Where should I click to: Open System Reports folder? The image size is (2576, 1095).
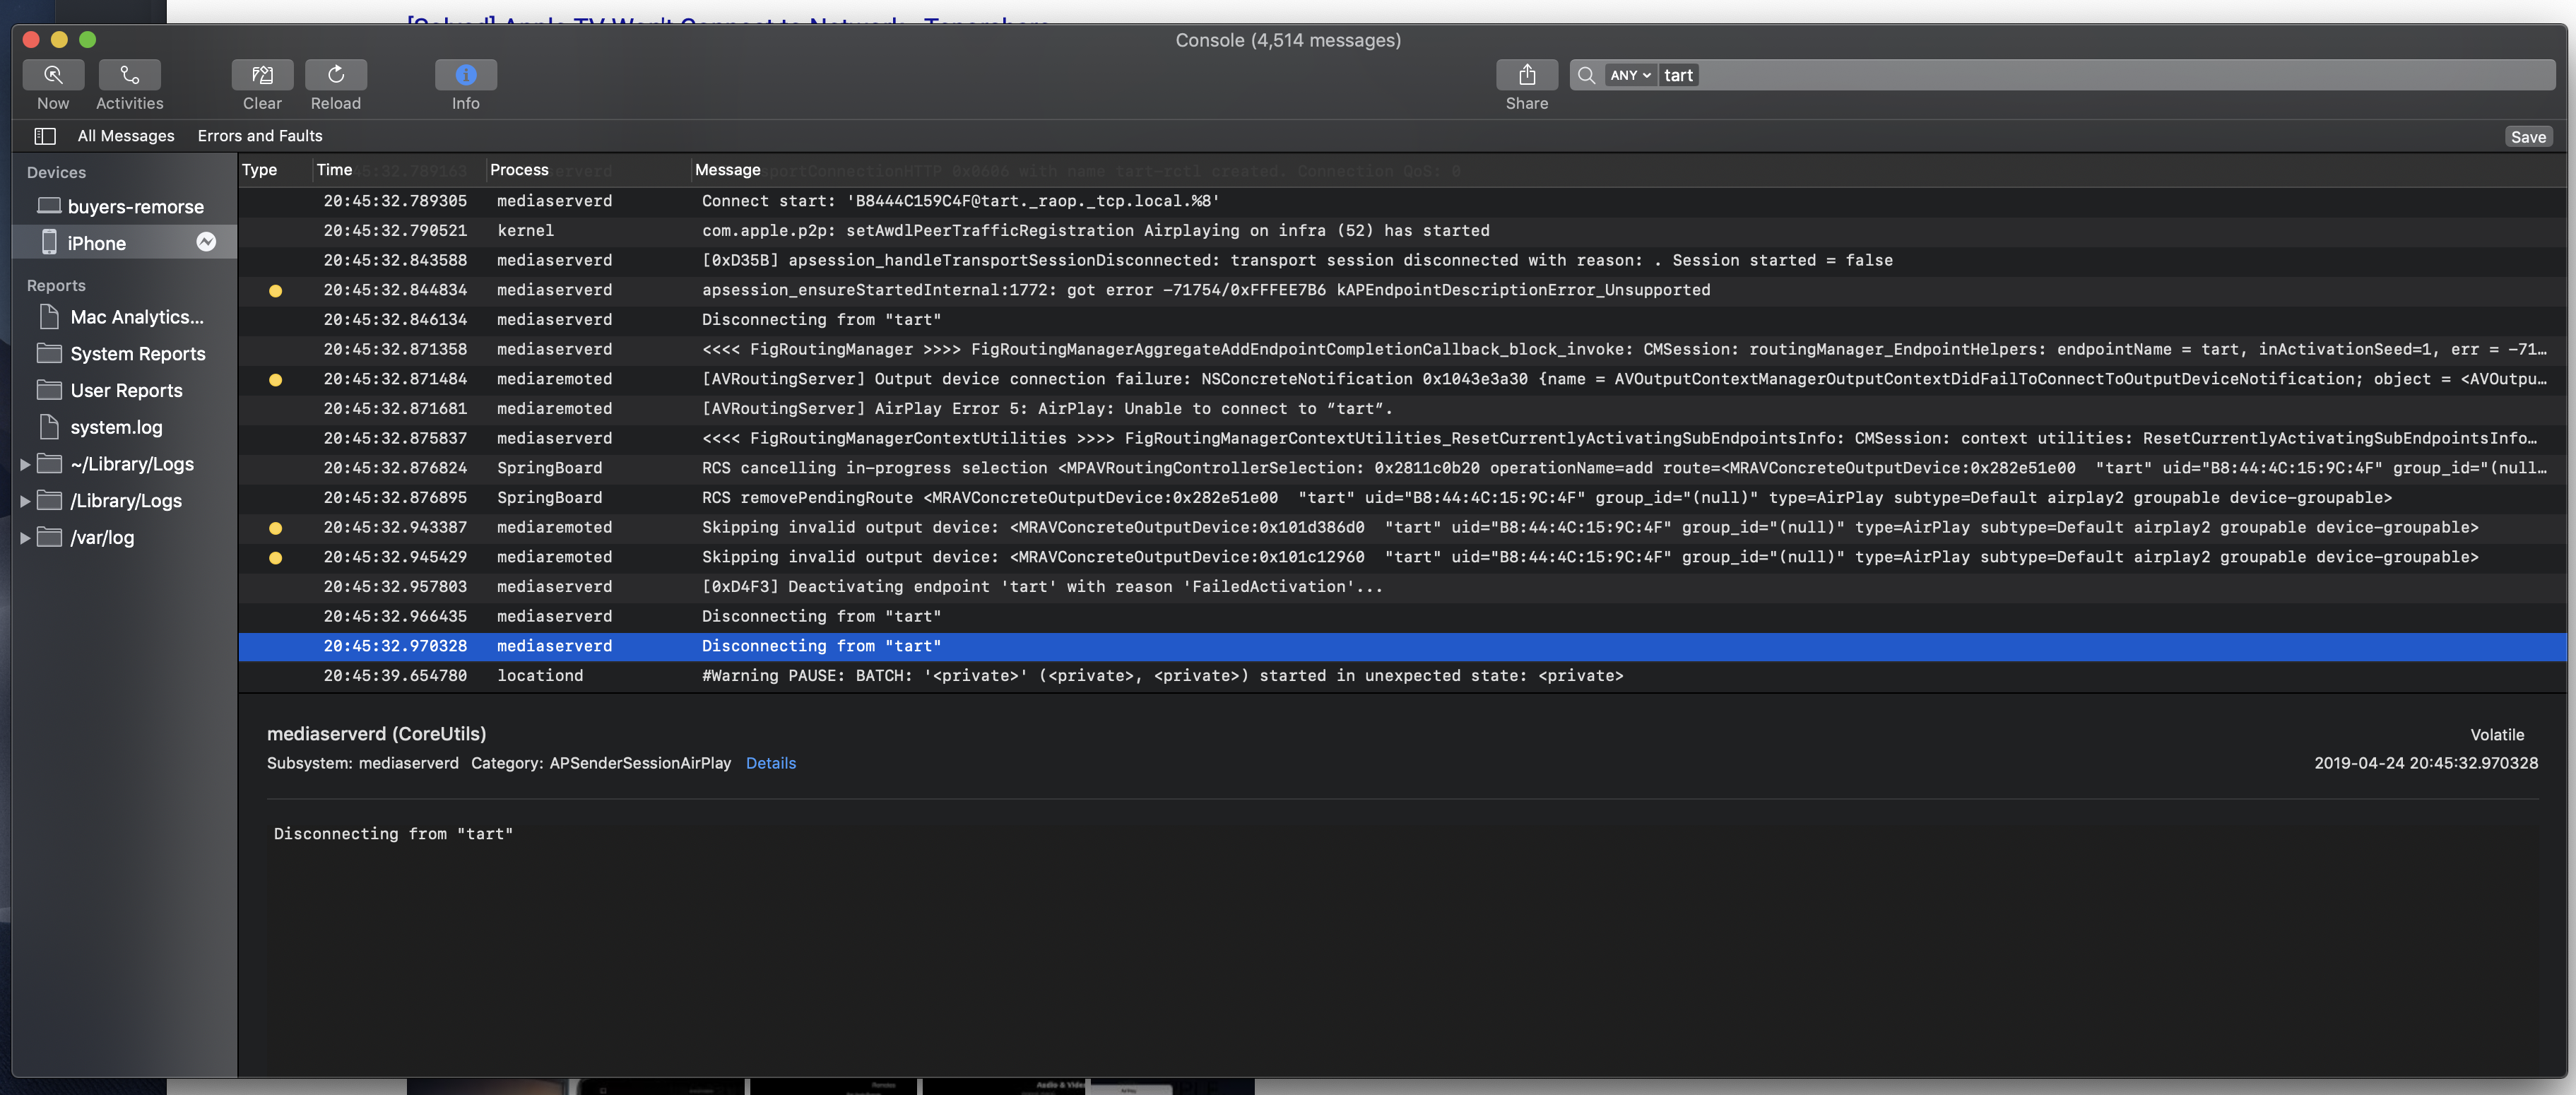pyautogui.click(x=124, y=354)
